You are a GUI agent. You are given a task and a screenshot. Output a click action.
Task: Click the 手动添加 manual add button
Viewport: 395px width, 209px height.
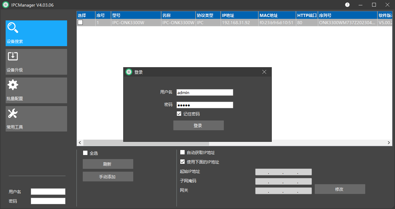point(108,176)
